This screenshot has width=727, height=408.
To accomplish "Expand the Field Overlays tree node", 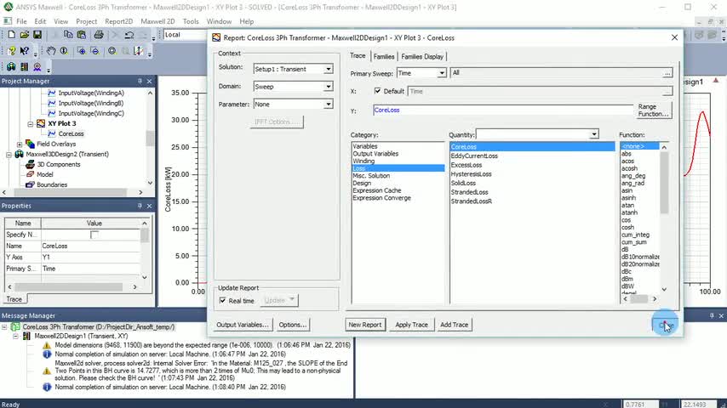I will point(20,144).
